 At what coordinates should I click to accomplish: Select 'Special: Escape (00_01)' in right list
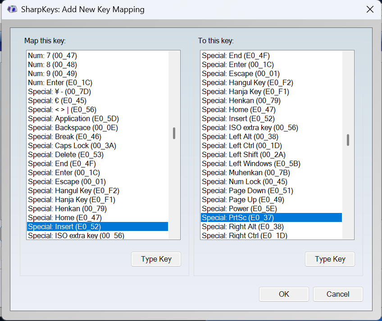tap(271, 73)
